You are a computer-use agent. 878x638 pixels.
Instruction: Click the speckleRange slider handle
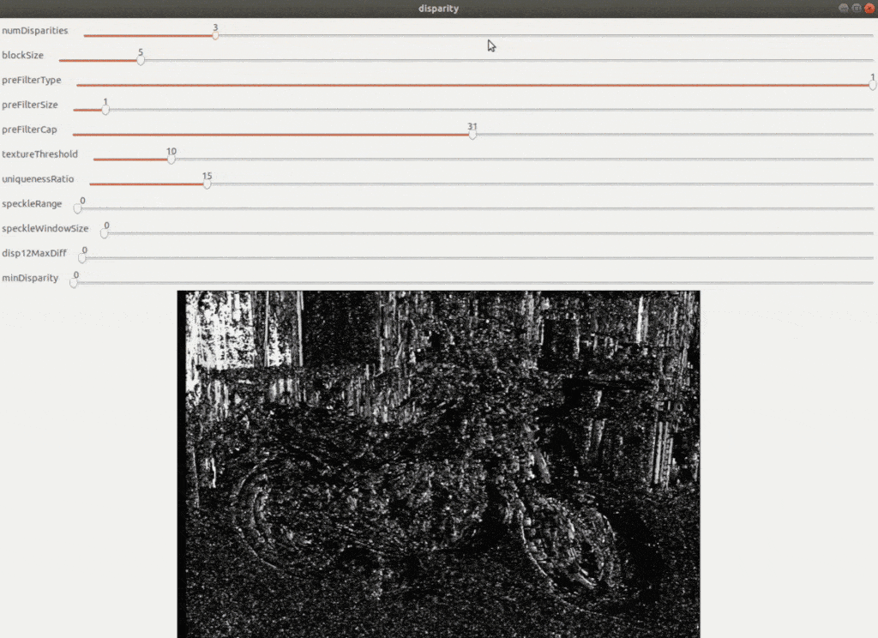78,208
